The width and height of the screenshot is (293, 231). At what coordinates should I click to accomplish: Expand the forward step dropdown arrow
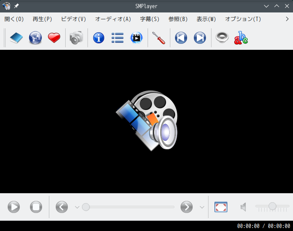(202, 207)
